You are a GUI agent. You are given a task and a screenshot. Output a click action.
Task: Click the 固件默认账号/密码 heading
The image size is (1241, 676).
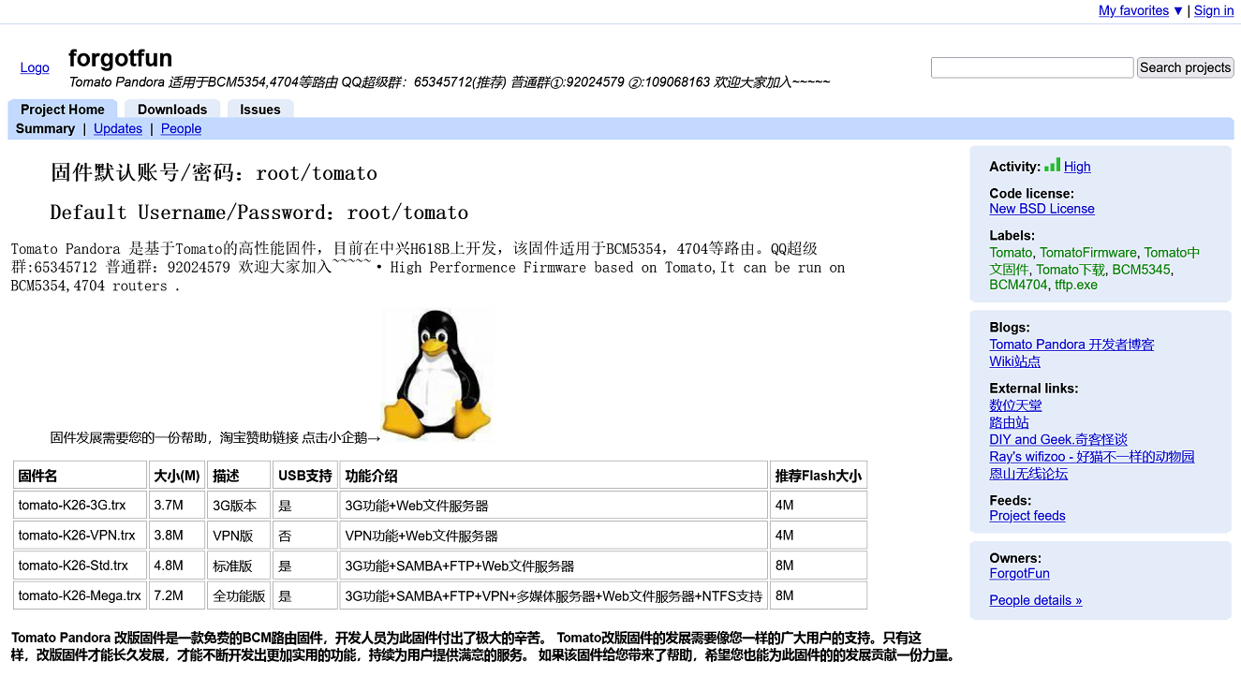click(x=214, y=173)
